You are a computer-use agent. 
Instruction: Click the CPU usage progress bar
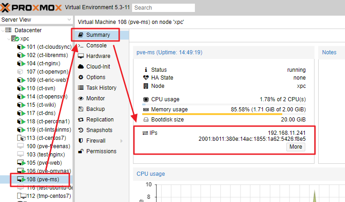pyautogui.click(x=224, y=104)
